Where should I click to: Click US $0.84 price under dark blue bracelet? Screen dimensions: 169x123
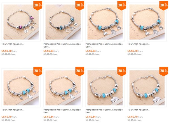pos(48,51)
